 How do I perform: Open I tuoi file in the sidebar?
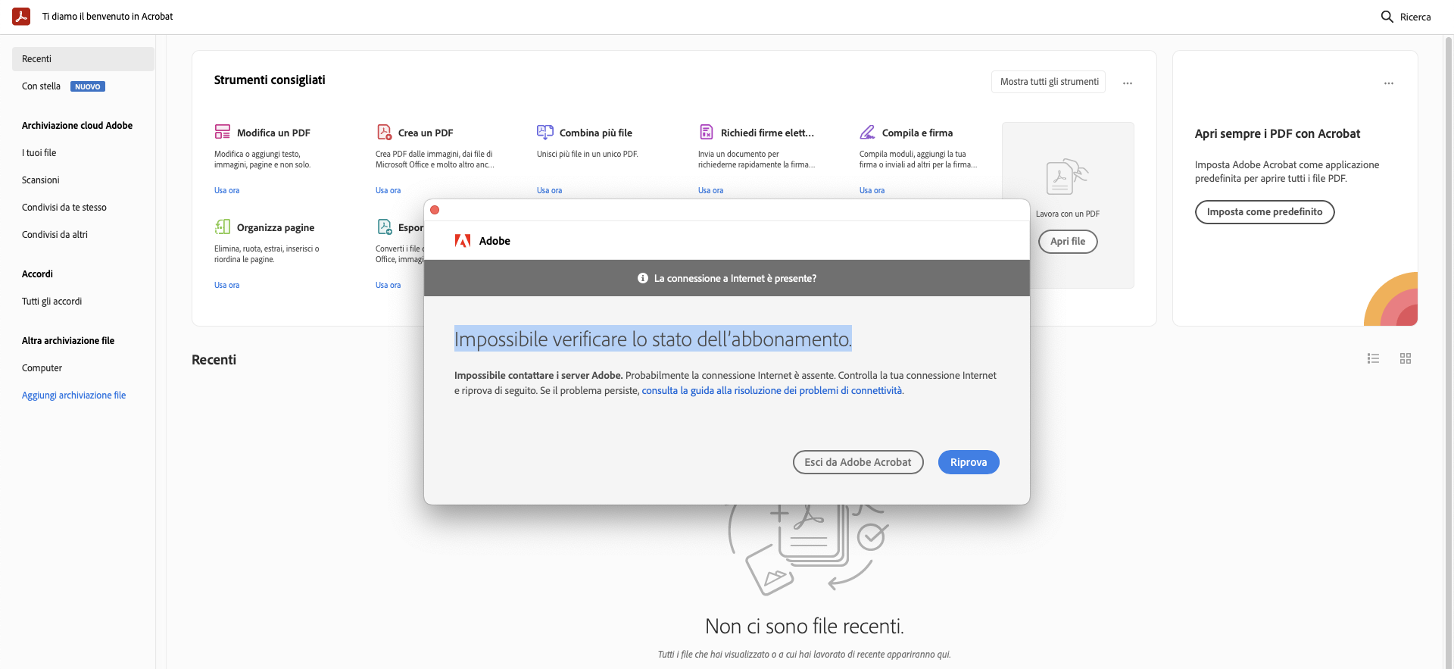pyautogui.click(x=39, y=153)
